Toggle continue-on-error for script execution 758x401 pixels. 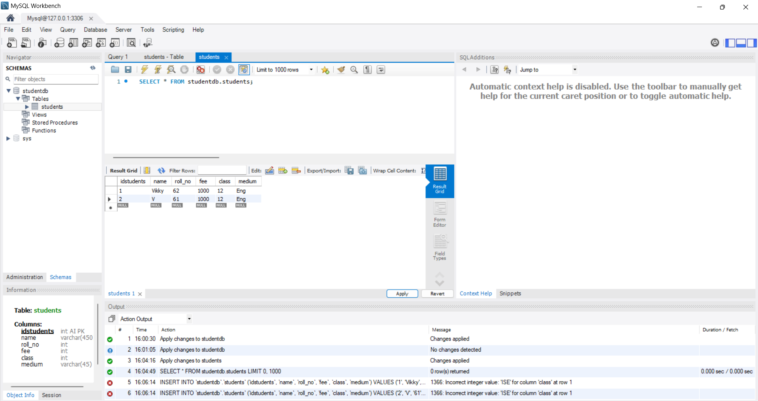201,70
